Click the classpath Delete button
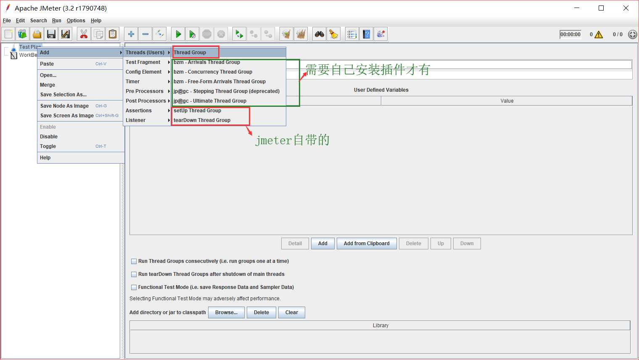Image resolution: width=639 pixels, height=360 pixels. (x=261, y=312)
